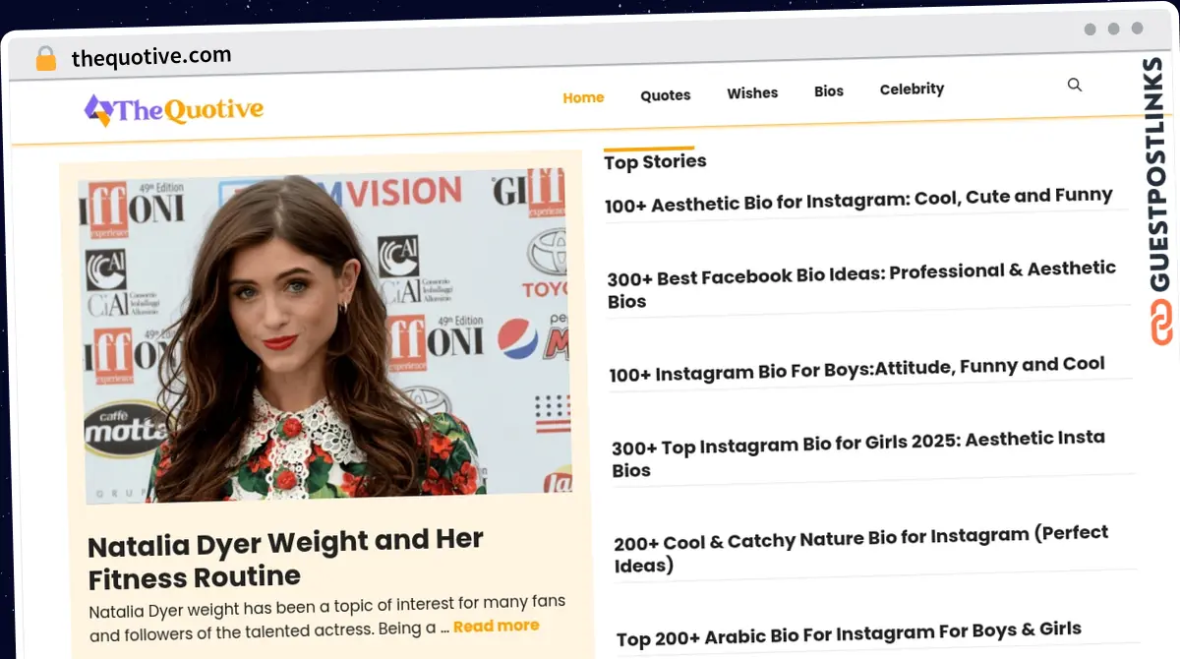
Task: Open 200+ Cool & Catchy Nature Bio story
Action: [860, 548]
